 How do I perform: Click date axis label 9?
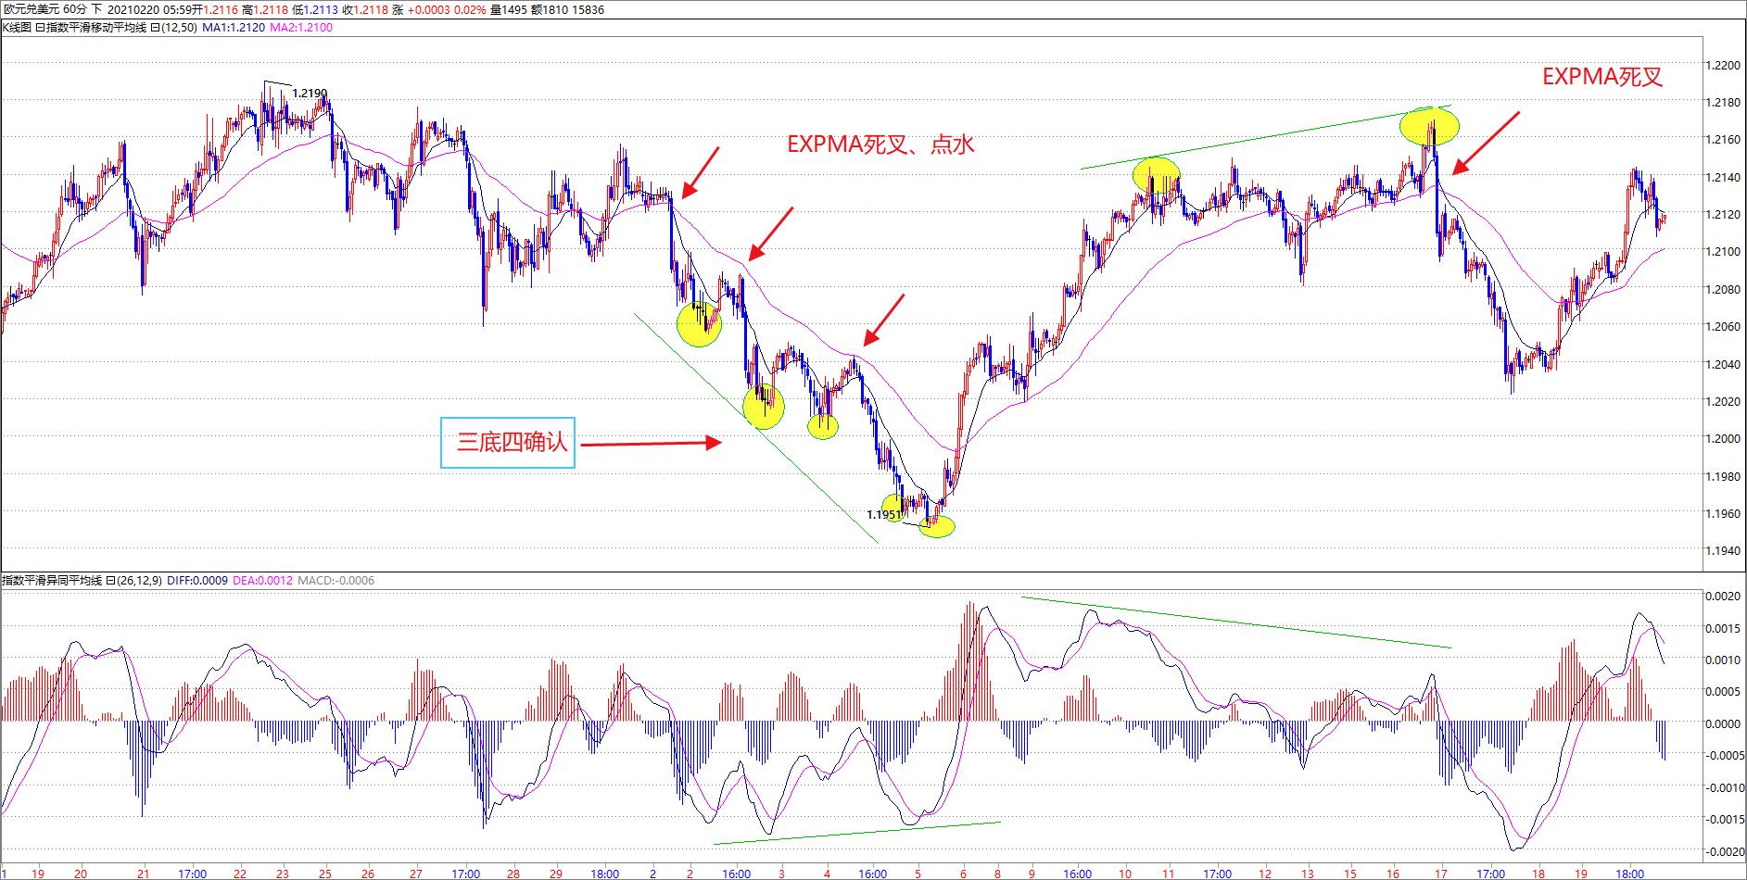click(x=1031, y=873)
